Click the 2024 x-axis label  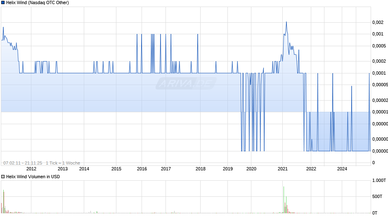pyautogui.click(x=342, y=169)
